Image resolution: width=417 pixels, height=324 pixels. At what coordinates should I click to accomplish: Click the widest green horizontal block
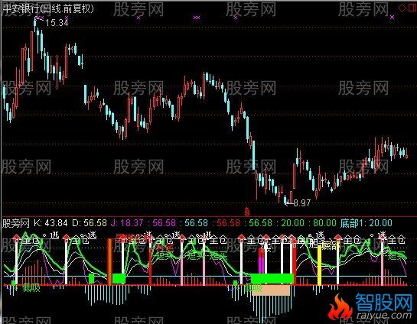[272, 279]
